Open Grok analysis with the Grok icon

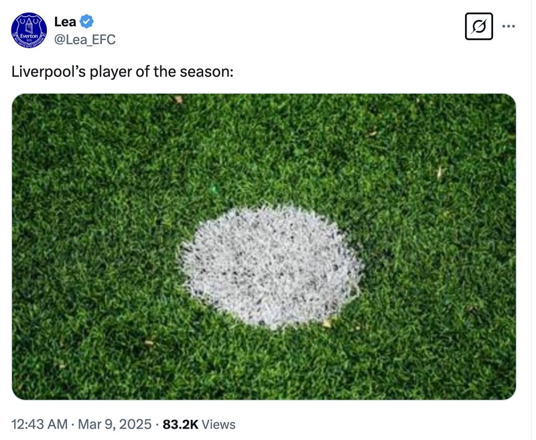[x=480, y=25]
